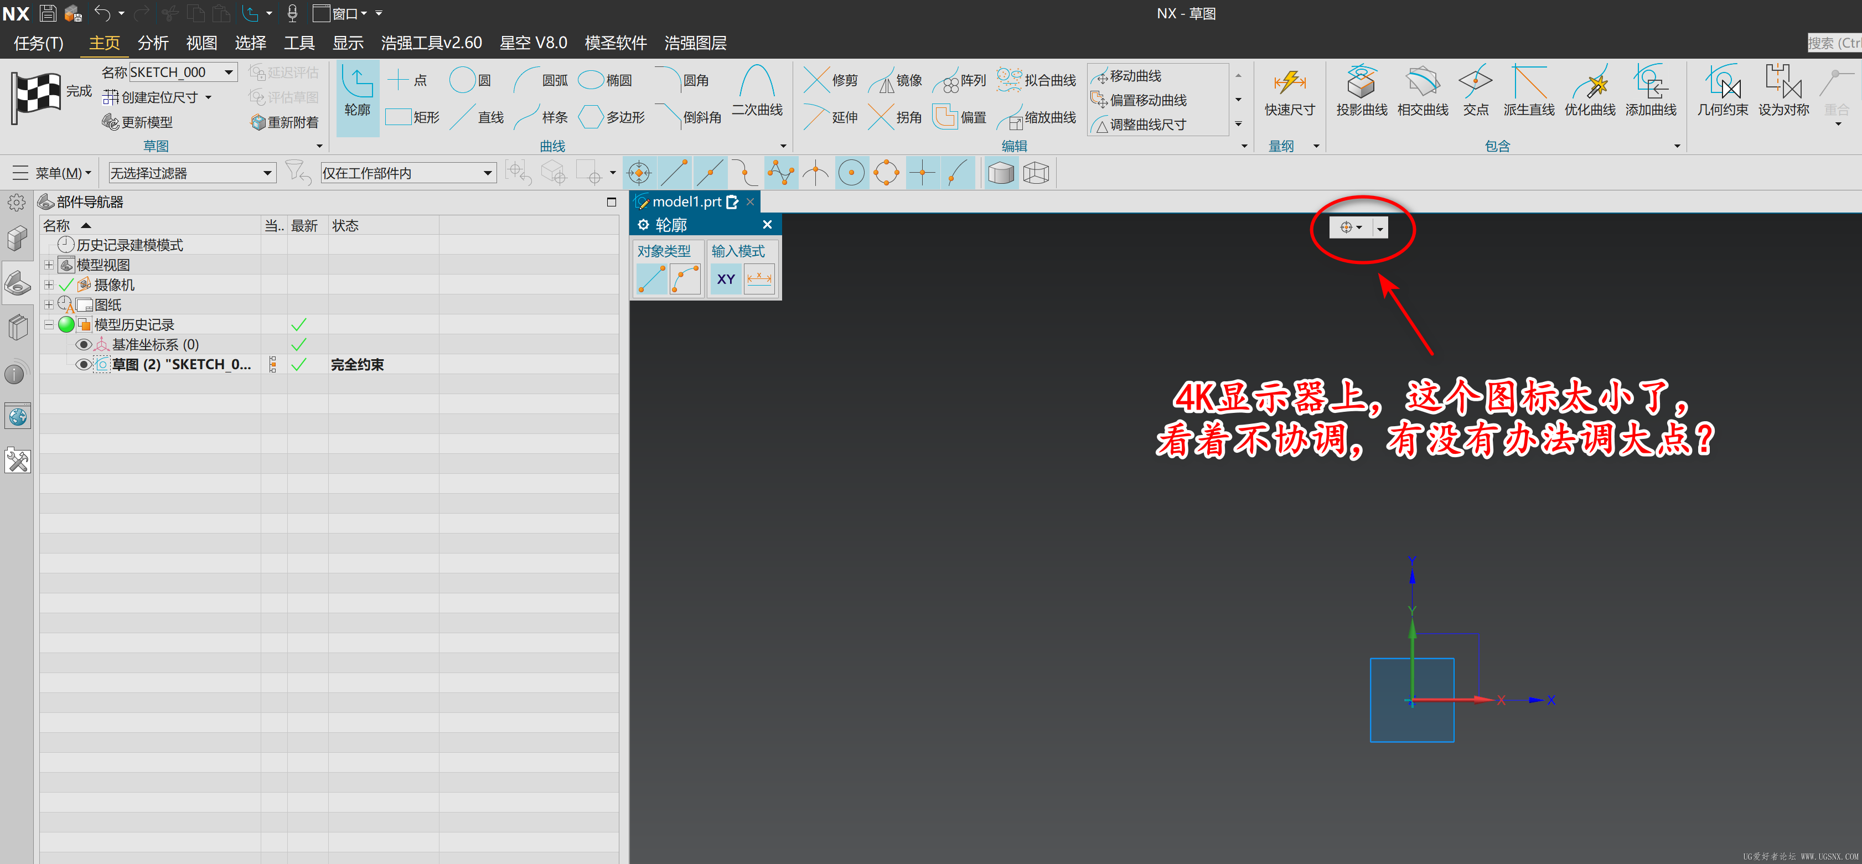Click the Pattern (阵列) tool
The image size is (1862, 864).
tap(959, 80)
